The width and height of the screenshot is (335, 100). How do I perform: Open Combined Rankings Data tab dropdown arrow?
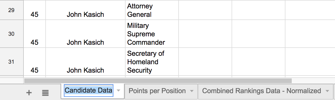tap(327, 91)
